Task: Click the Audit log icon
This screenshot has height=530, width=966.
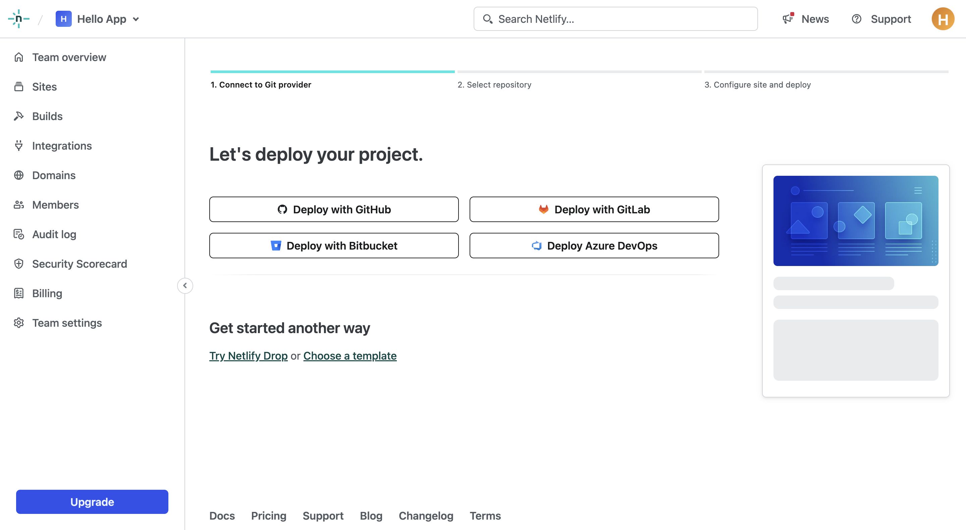Action: pos(19,234)
